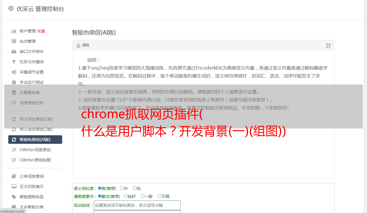This screenshot has height=213, width=367.
Task: Click the tag icon for 智能提取标签
Action: point(14,197)
